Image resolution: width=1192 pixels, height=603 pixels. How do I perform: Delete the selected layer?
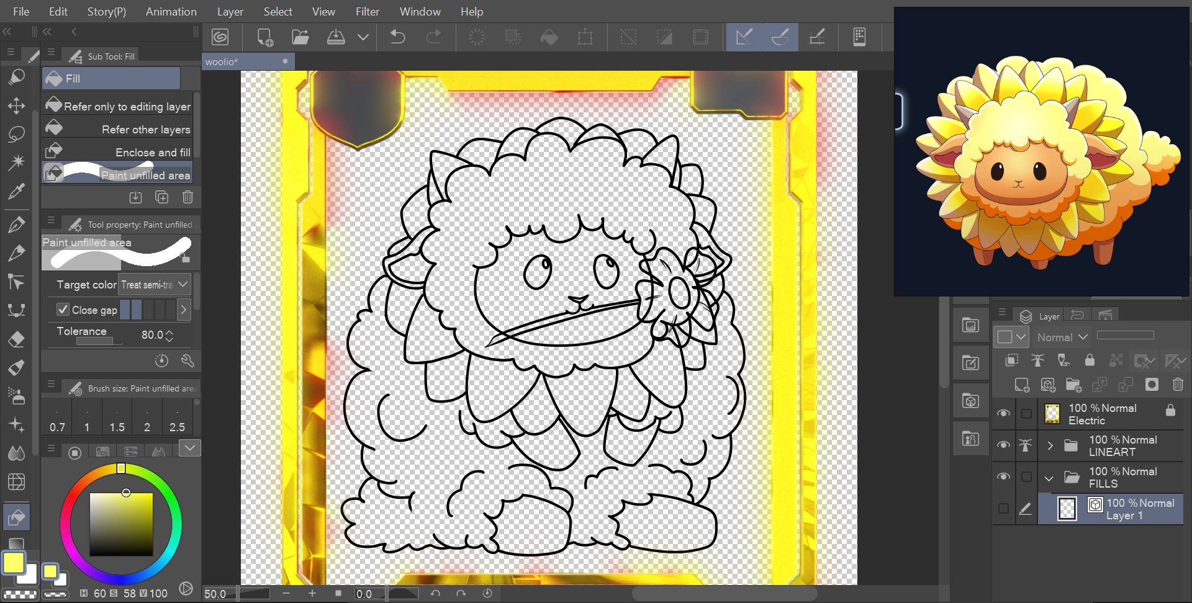(x=1178, y=385)
